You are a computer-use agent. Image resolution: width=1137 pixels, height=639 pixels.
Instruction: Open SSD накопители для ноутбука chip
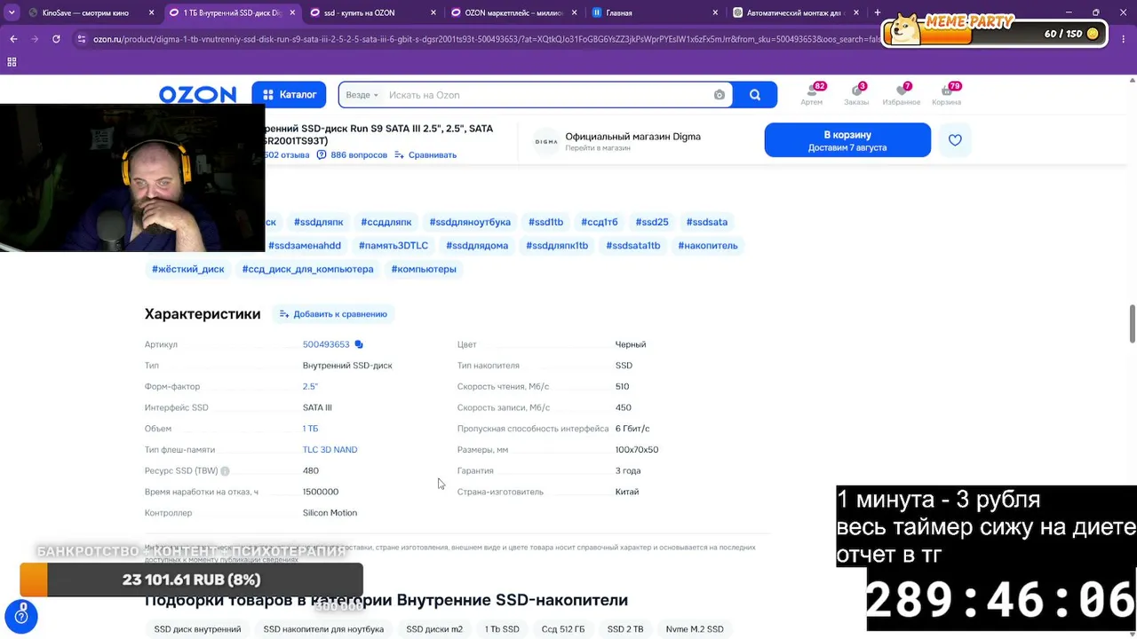323,629
